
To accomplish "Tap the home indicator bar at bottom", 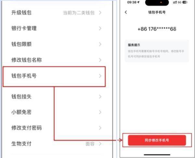I will 157,155.
